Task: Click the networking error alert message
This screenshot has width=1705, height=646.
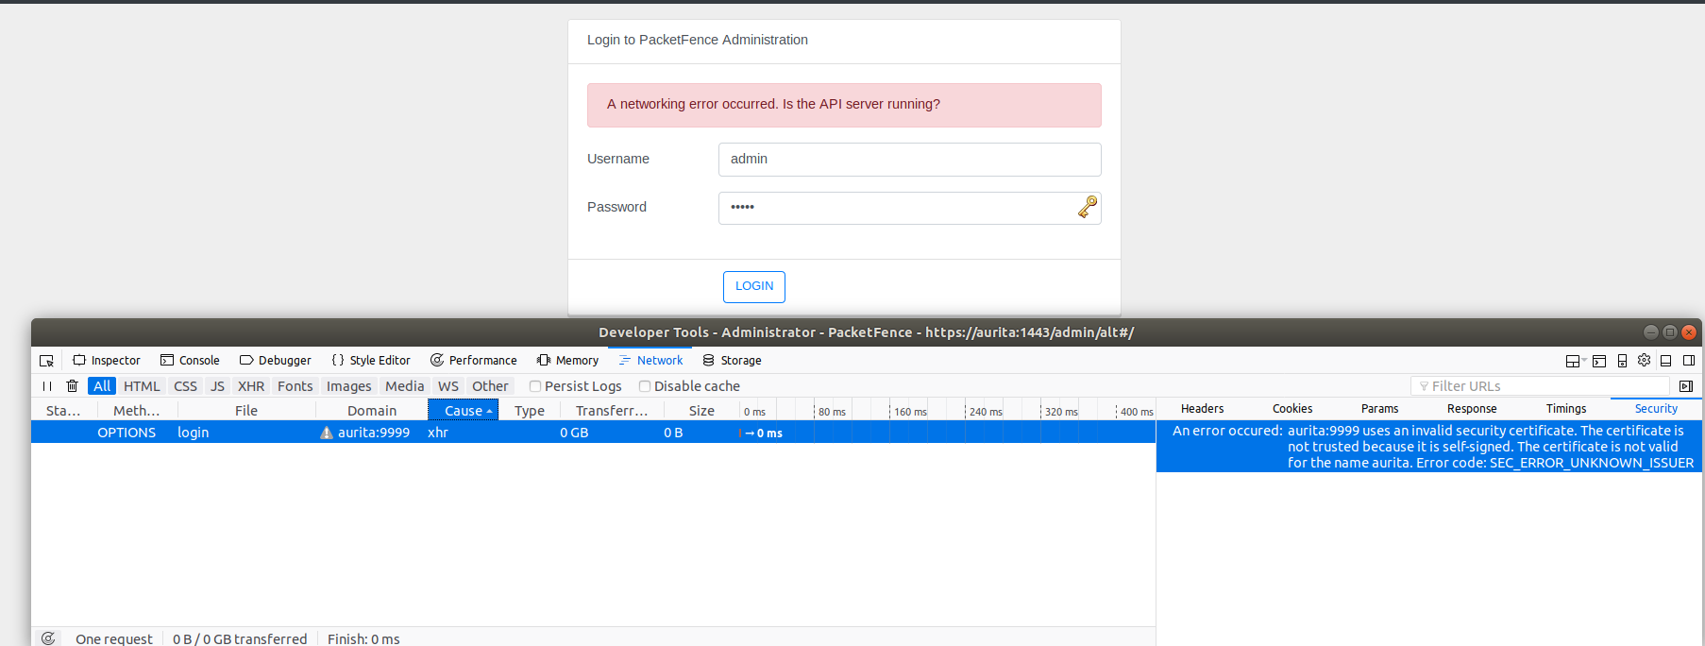Action: [x=844, y=105]
